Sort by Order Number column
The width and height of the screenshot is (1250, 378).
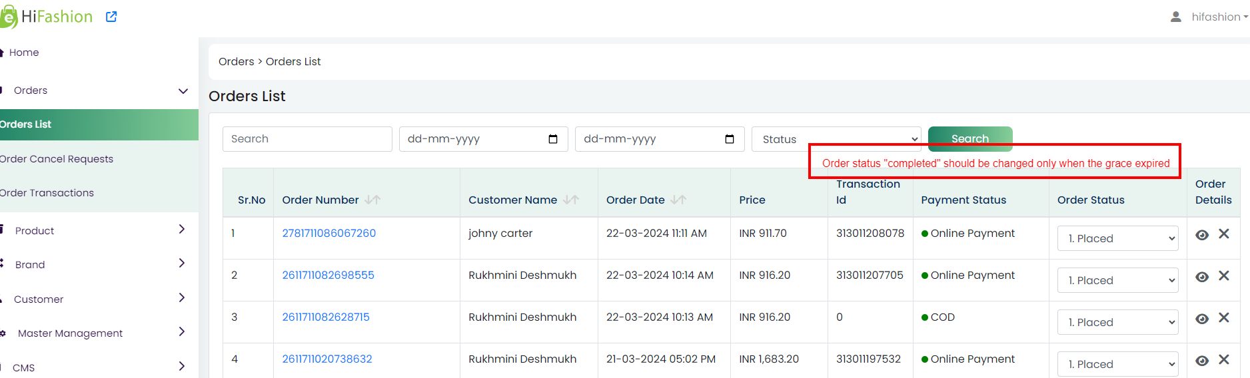coord(372,200)
